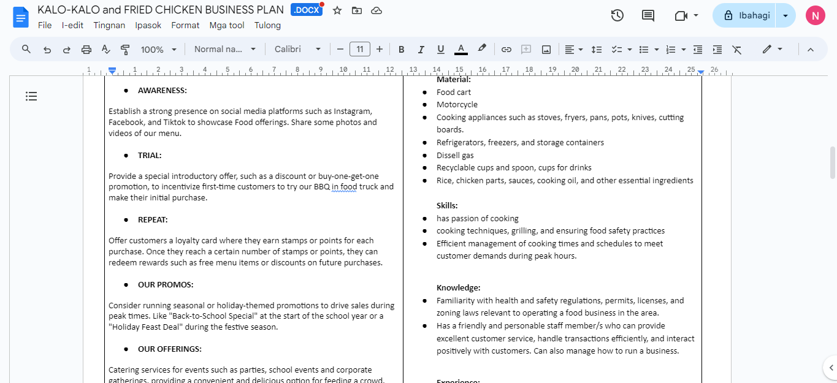Run spelling and grammar check
The height and width of the screenshot is (383, 837).
point(105,49)
